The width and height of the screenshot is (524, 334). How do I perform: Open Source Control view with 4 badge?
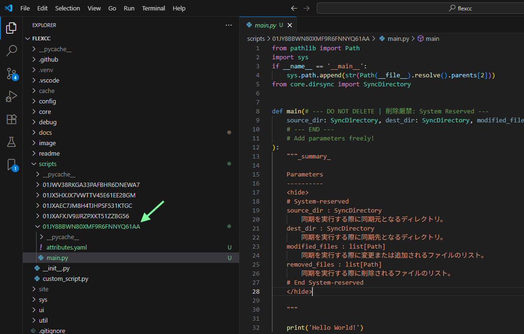pos(11,74)
